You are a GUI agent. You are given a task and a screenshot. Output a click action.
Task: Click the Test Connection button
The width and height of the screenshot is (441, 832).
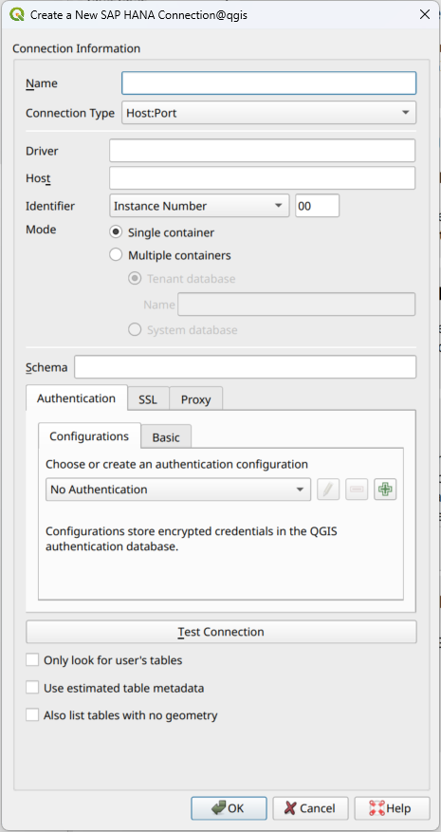[221, 632]
